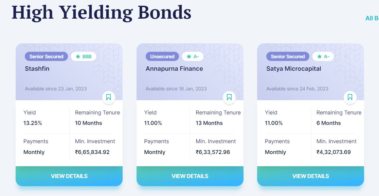View details for Satya Microcapital bond
Viewport: 379px width, 196px height.
click(x=311, y=176)
